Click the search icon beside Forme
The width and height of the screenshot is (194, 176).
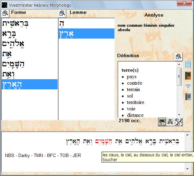click(5, 13)
